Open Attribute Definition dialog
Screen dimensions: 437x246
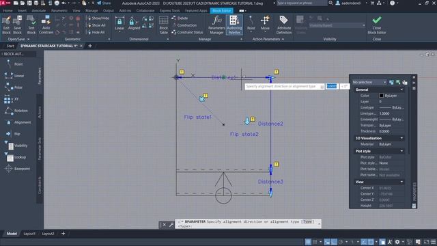(284, 25)
